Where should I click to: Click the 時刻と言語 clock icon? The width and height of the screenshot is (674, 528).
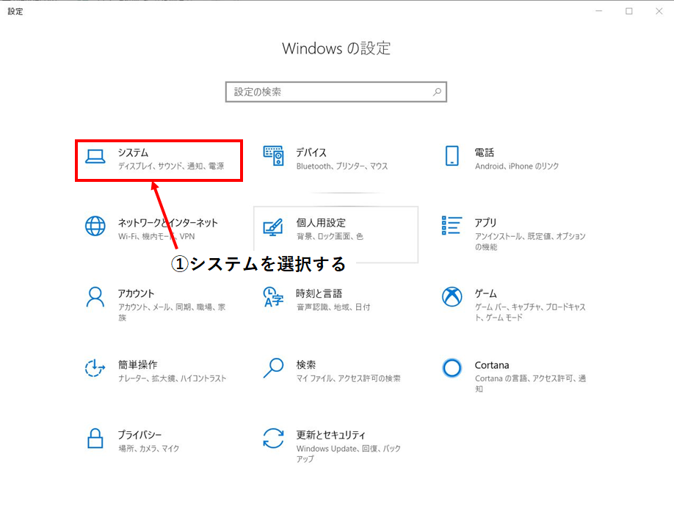273,297
